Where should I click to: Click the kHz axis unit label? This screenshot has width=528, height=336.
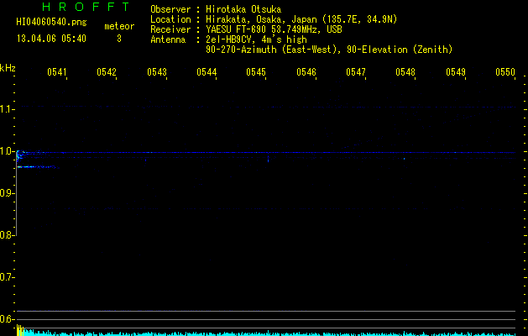point(8,68)
